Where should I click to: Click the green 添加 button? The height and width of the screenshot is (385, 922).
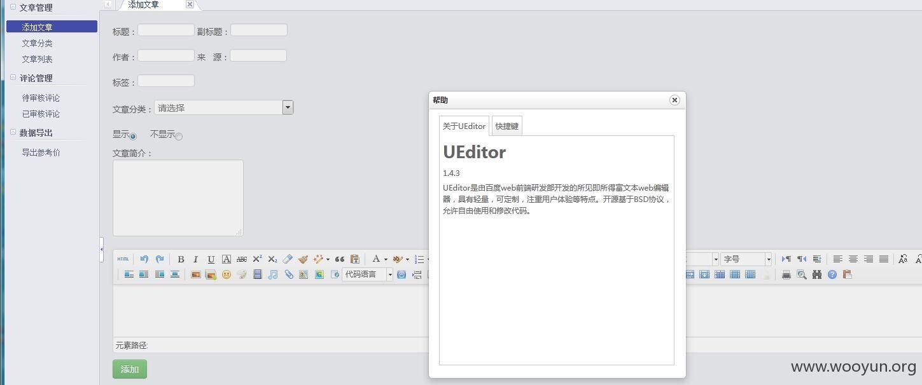pyautogui.click(x=130, y=369)
